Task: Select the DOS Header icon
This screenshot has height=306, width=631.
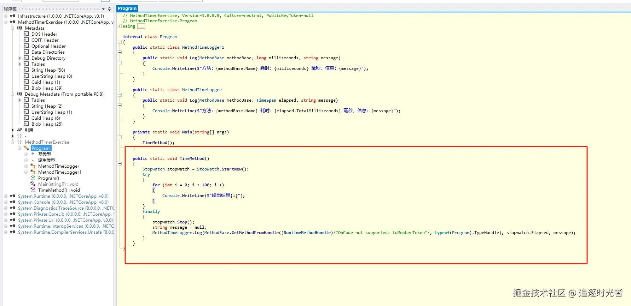Action: tap(26, 34)
